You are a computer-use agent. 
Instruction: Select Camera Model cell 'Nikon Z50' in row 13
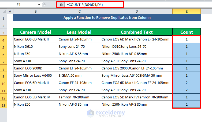click(x=36, y=104)
